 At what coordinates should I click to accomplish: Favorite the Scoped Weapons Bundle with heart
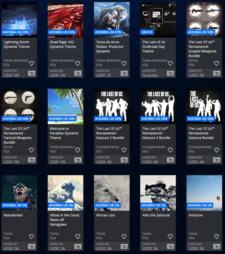pos(216,64)
